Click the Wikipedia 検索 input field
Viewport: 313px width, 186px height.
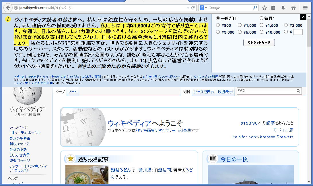click(266, 91)
